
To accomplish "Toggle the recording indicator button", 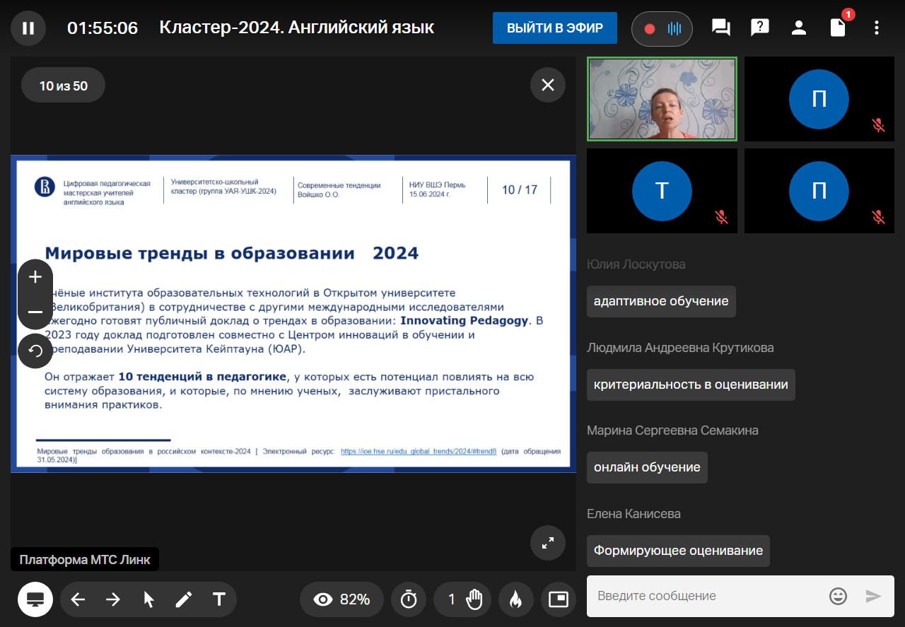I will click(x=662, y=29).
